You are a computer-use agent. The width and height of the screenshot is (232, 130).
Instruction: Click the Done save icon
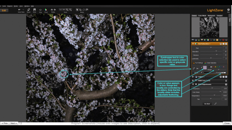(34, 10)
